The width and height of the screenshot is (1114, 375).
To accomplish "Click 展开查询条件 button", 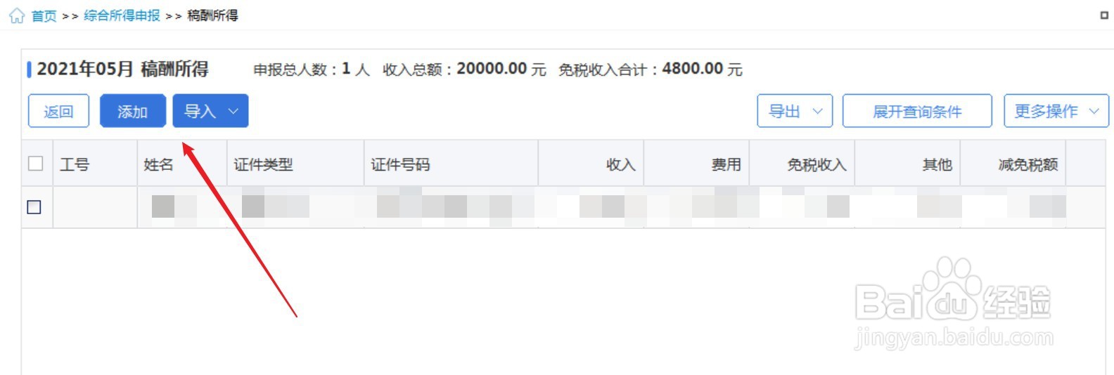I will coord(917,111).
